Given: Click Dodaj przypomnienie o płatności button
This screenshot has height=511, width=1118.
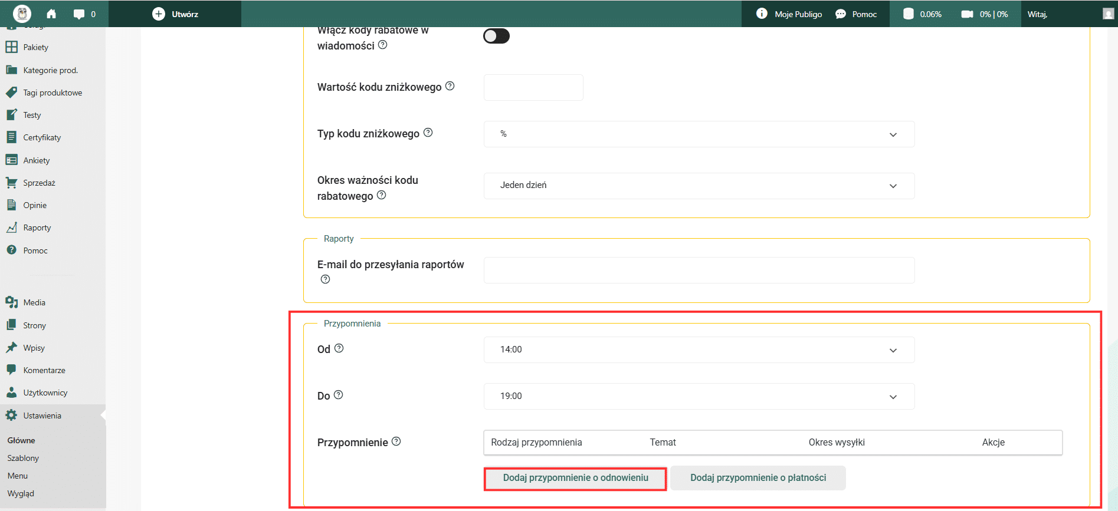Looking at the screenshot, I should [758, 478].
